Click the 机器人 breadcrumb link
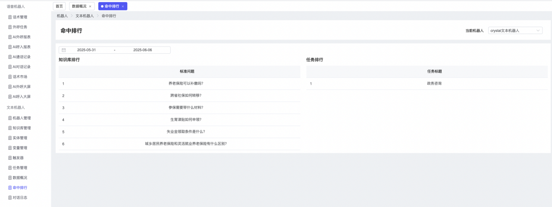 coord(62,16)
